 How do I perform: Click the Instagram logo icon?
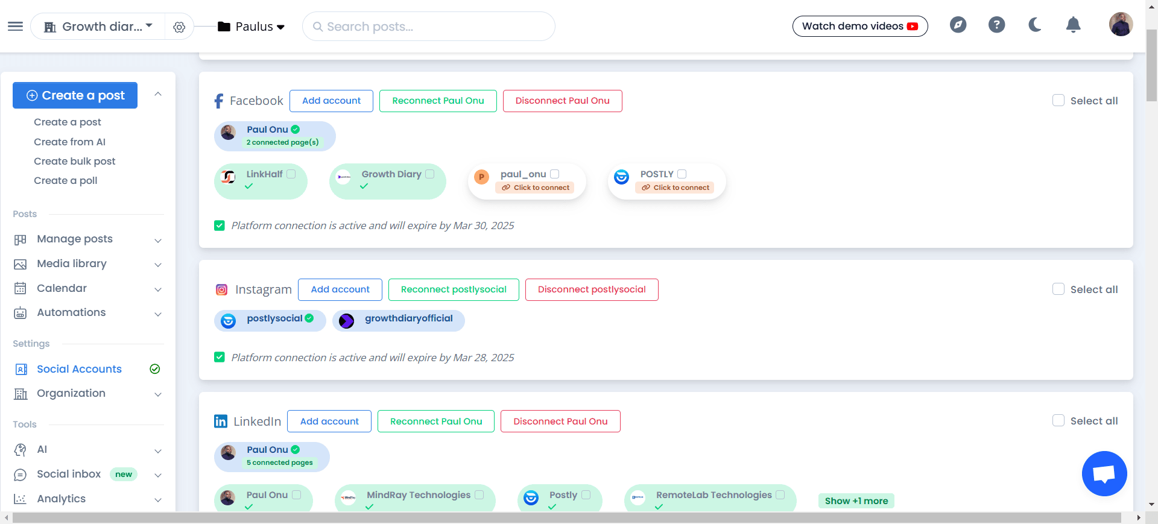pos(221,289)
